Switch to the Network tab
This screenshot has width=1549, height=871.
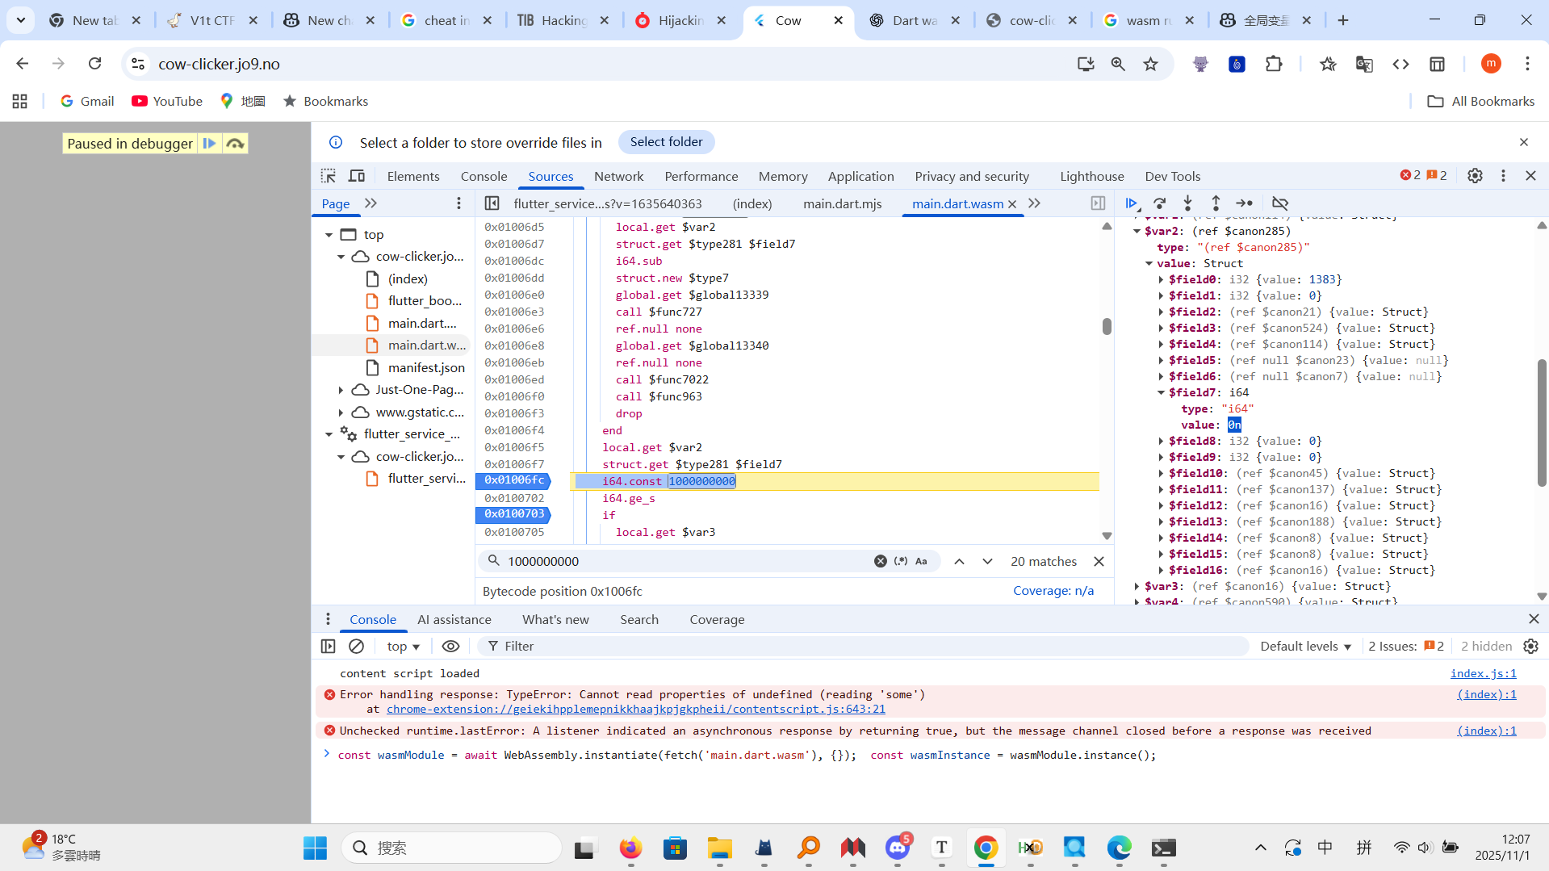tap(618, 176)
